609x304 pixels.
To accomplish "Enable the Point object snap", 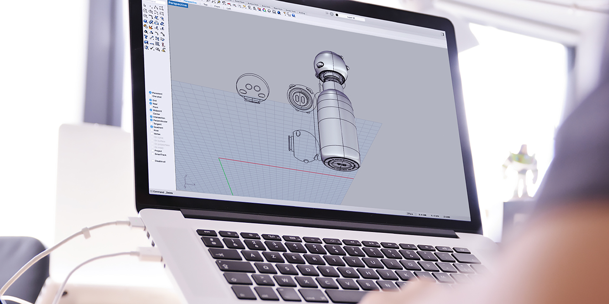I will 151,107.
